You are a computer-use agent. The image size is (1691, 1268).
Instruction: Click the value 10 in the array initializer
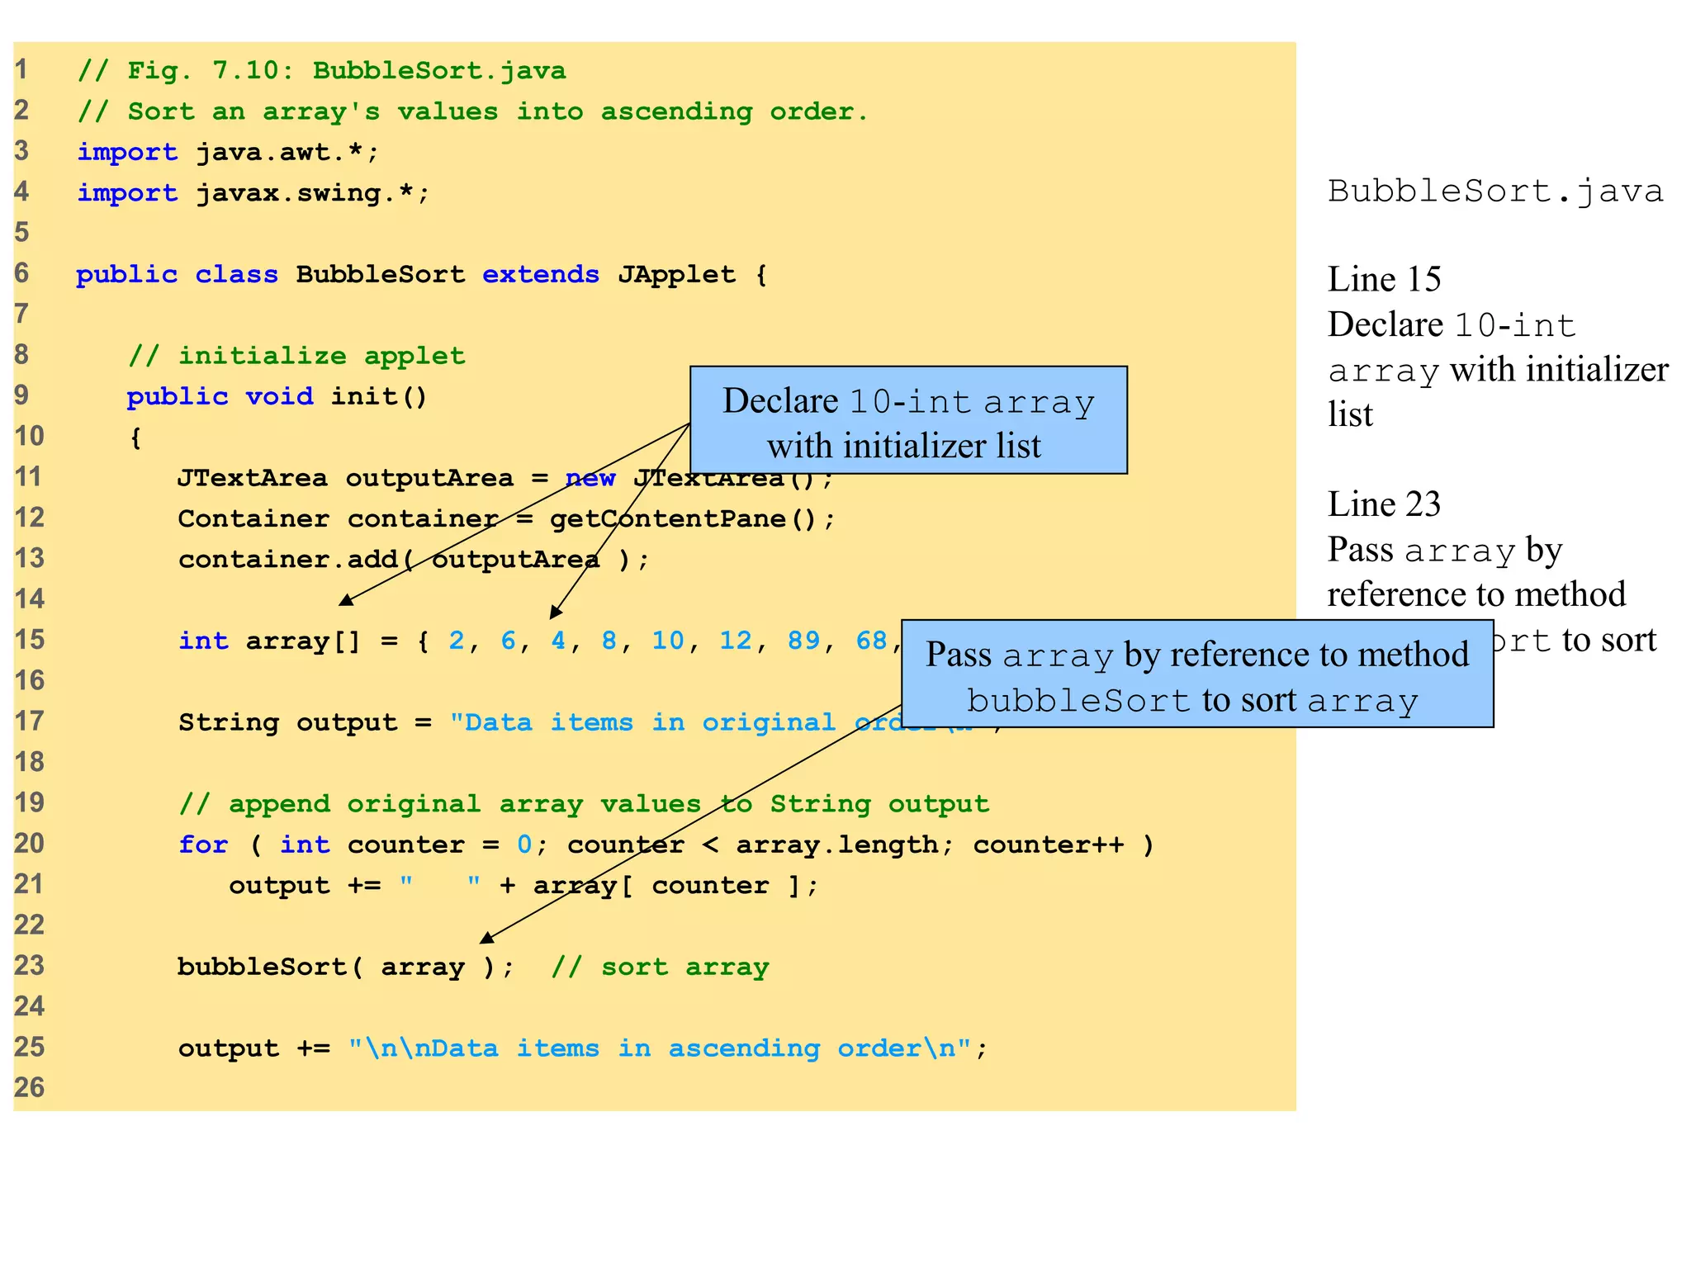[668, 640]
